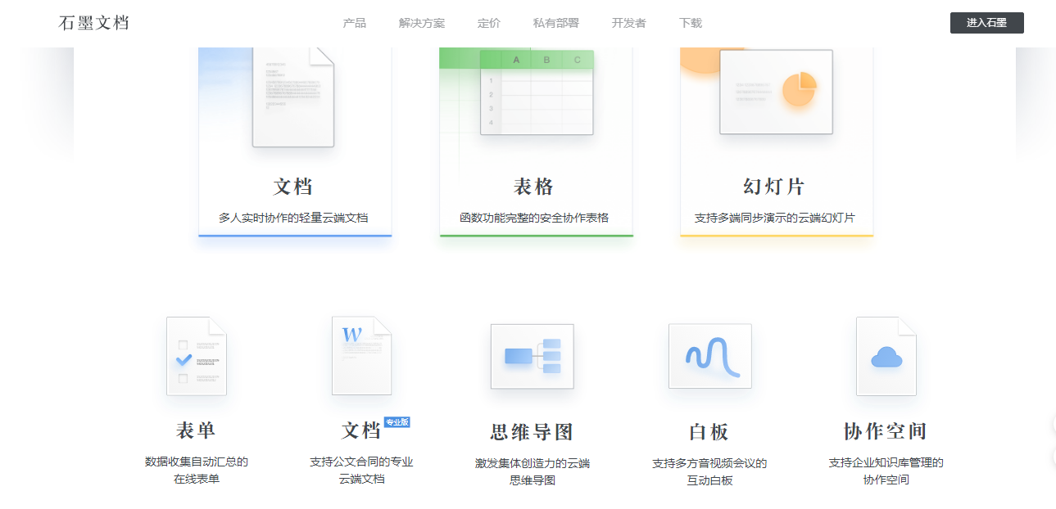
Task: Go to the 定价 page
Action: pyautogui.click(x=489, y=23)
